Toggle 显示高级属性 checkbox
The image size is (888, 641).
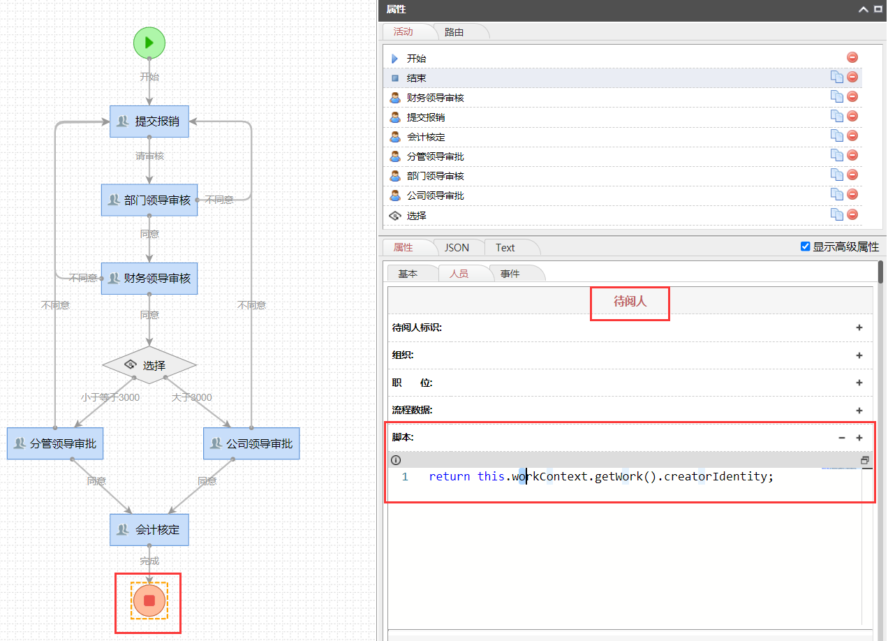(806, 246)
